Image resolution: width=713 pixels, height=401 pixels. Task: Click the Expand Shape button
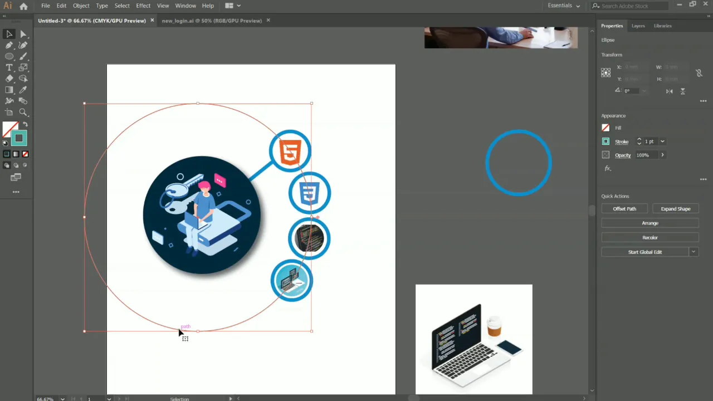coord(676,209)
